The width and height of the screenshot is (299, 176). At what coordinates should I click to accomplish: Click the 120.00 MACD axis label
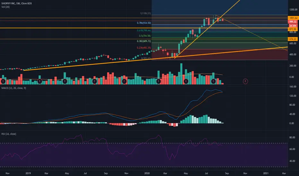click(x=293, y=96)
